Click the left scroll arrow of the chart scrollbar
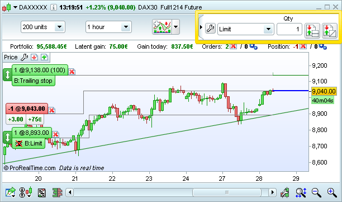The width and height of the screenshot is (342, 202). [x=70, y=192]
